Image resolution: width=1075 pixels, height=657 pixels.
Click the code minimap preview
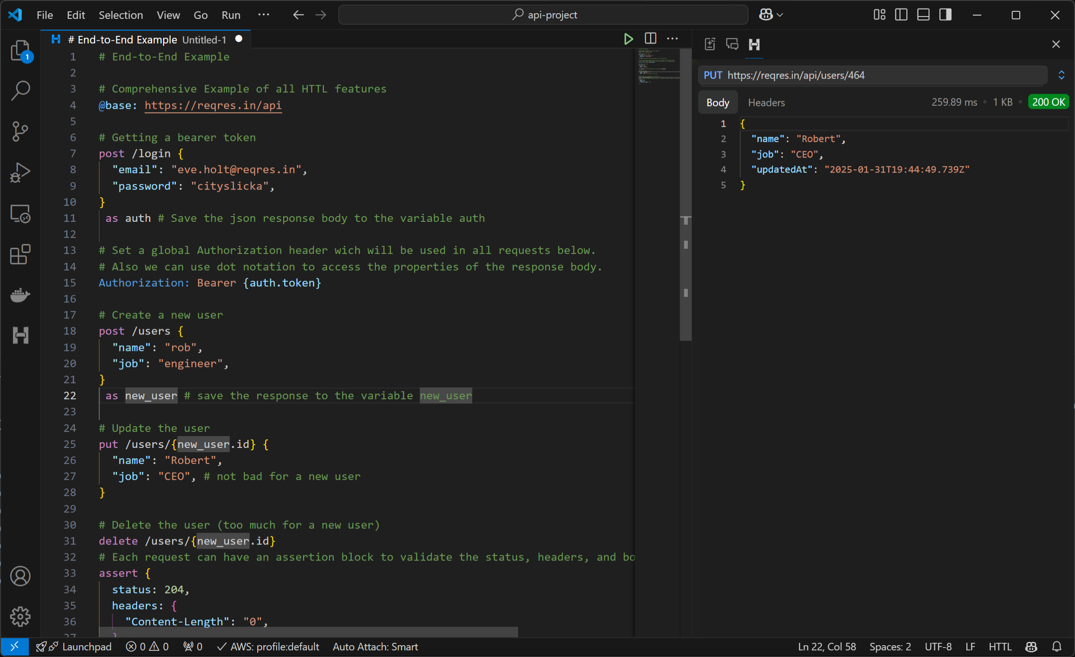pos(658,66)
